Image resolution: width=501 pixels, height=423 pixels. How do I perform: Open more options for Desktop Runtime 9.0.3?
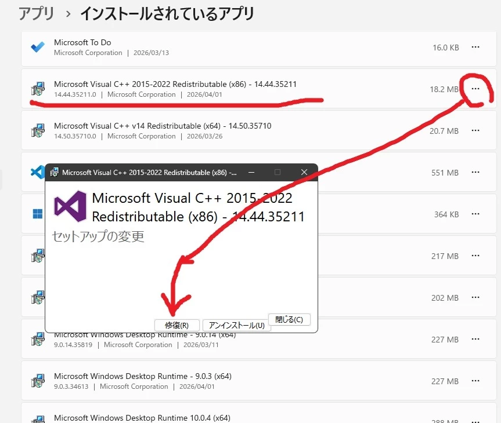click(x=475, y=381)
